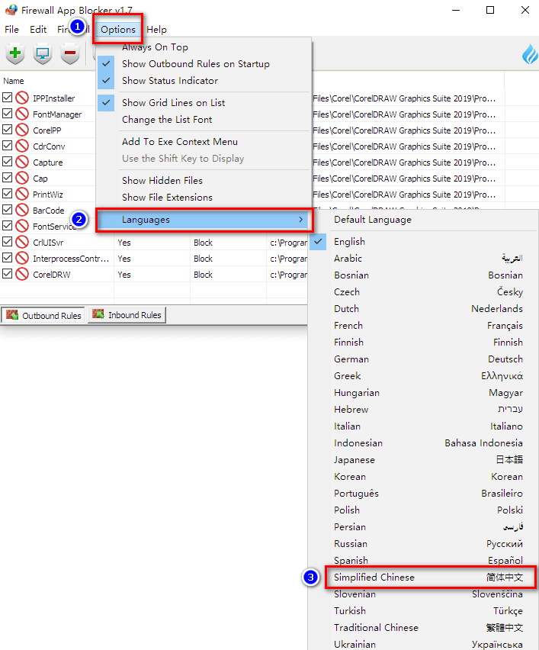Screen dimensions: 539x650
Task: Select Turkish Türkçe language
Action: pyautogui.click(x=423, y=611)
